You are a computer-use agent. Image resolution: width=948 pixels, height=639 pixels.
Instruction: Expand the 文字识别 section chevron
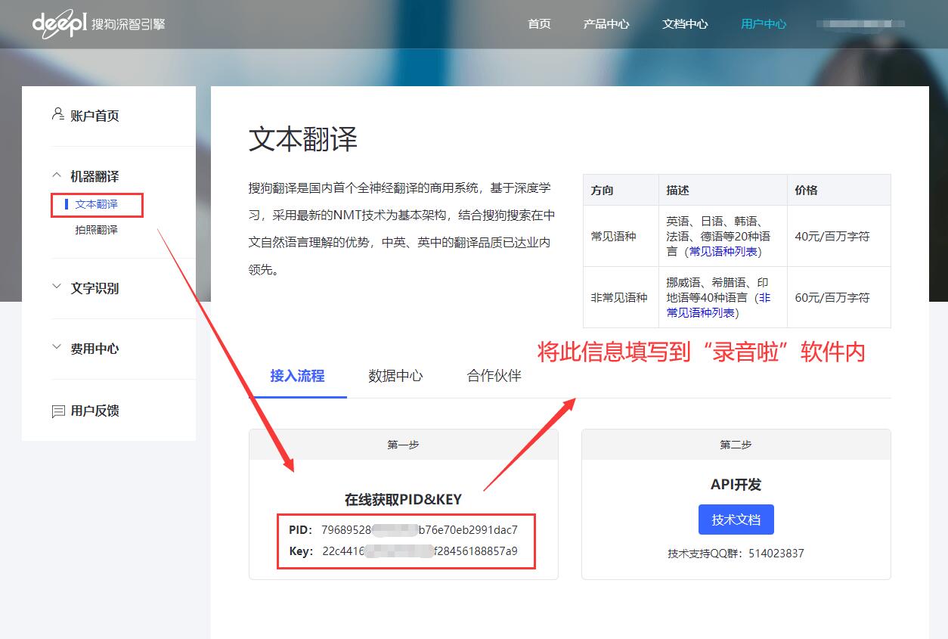[56, 287]
